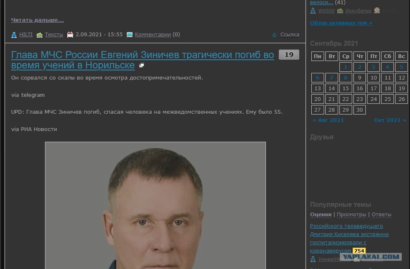Switch popular topics to Просмотры tab
This screenshot has height=269, width=410.
[351, 215]
